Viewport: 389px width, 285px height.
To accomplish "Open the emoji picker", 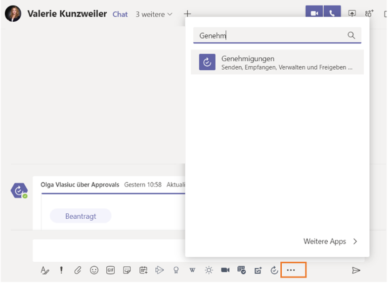I will (94, 270).
